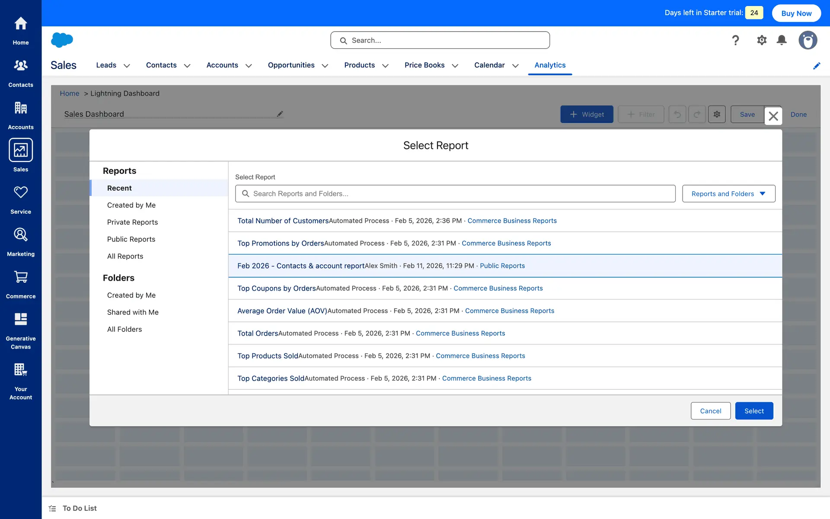Select Public Reports in the sidebar
The height and width of the screenshot is (519, 830).
click(131, 239)
